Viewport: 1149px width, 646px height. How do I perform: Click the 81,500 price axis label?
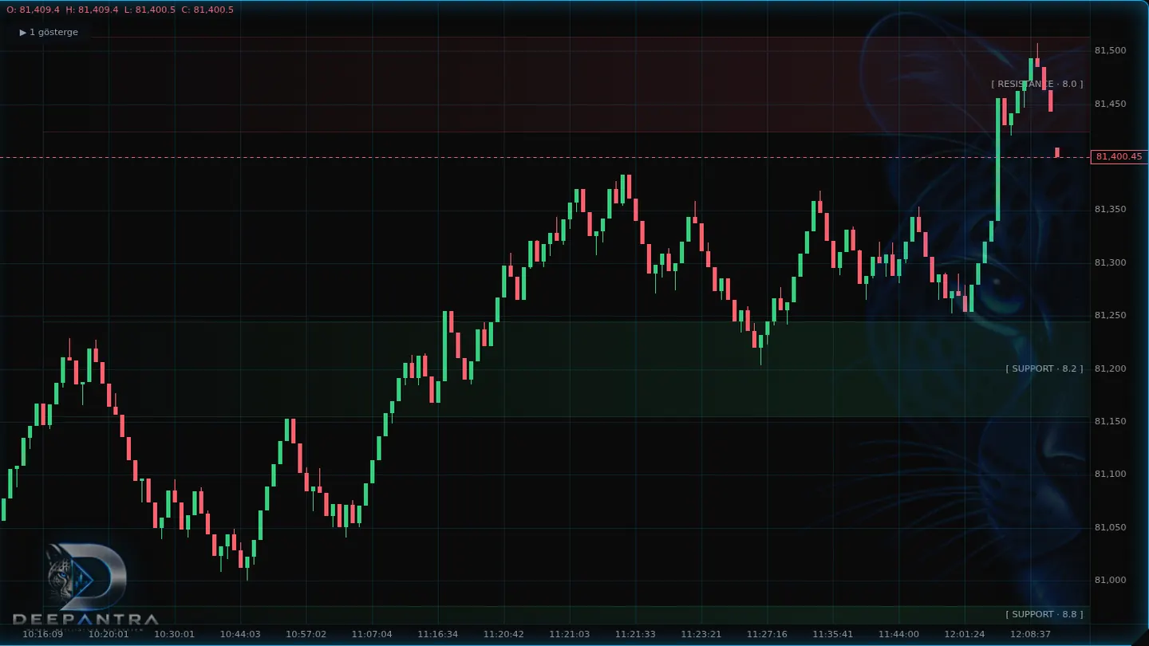point(1110,51)
